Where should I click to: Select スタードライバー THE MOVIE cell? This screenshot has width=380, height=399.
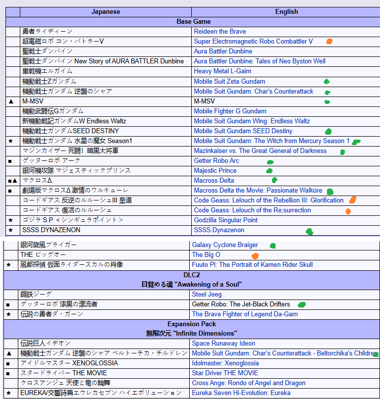[104, 373]
